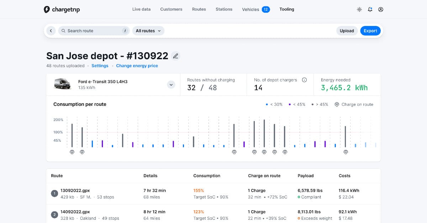
Task: Click Change energy price link
Action: point(137,66)
